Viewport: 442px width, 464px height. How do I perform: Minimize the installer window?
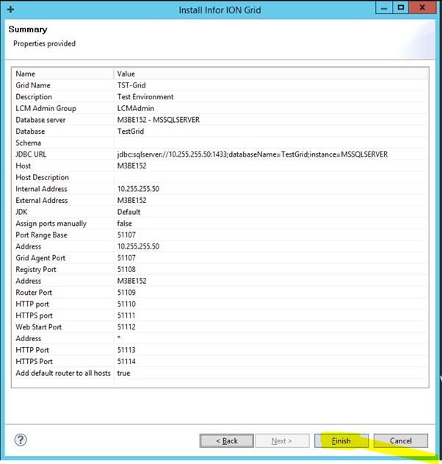(x=383, y=8)
